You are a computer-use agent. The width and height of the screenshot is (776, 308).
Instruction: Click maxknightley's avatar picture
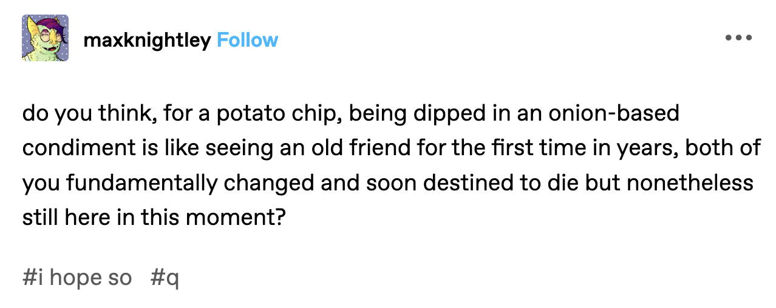(46, 38)
